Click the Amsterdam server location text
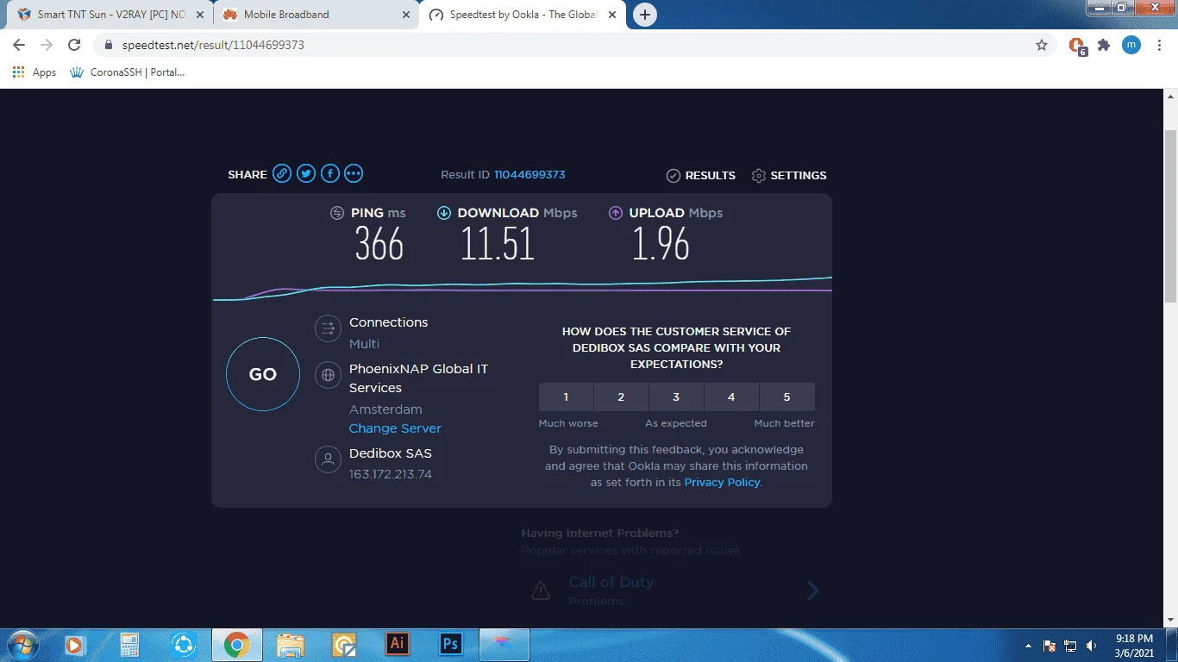 385,409
